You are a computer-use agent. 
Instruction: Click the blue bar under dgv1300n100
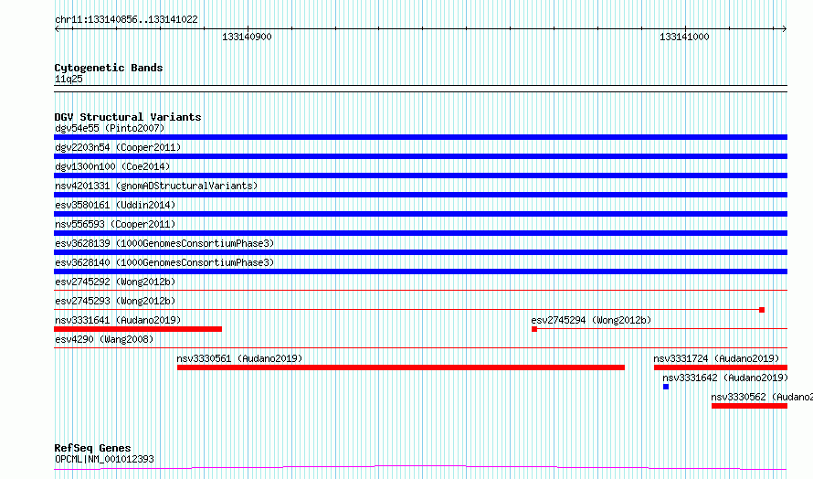pyautogui.click(x=420, y=176)
